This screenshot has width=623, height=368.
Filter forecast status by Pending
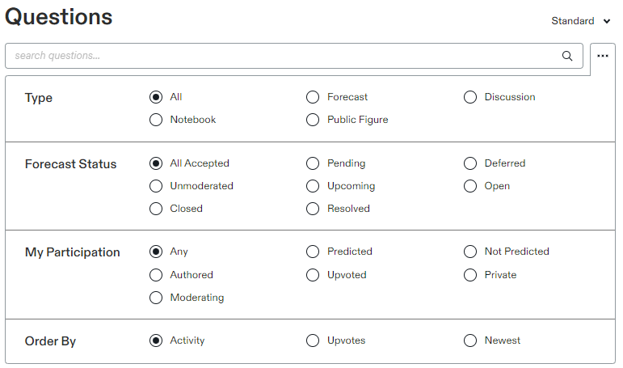click(313, 164)
